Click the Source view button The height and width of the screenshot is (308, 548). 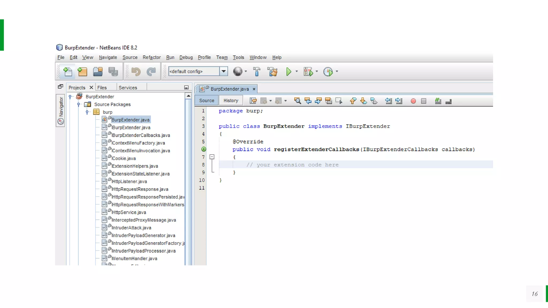pos(207,101)
